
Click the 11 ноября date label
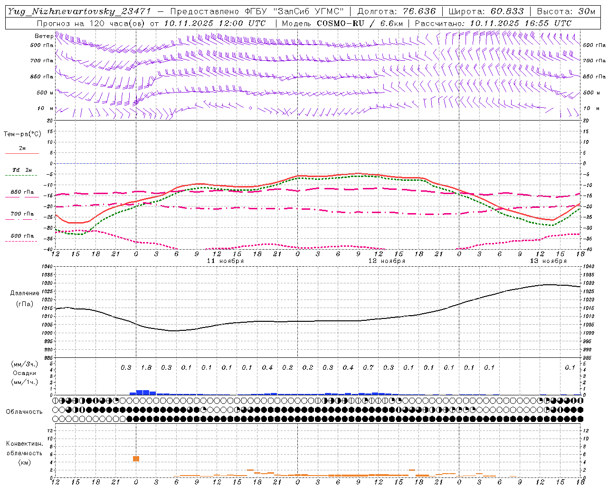pyautogui.click(x=225, y=261)
